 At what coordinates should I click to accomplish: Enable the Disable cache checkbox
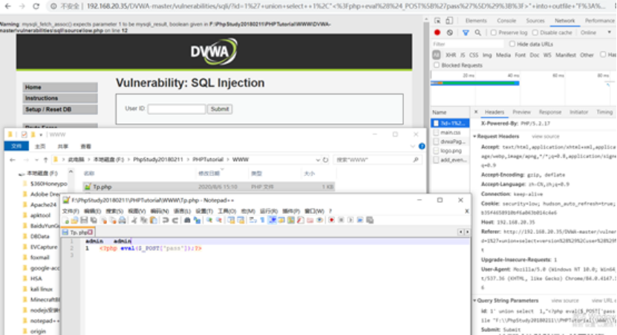click(535, 33)
